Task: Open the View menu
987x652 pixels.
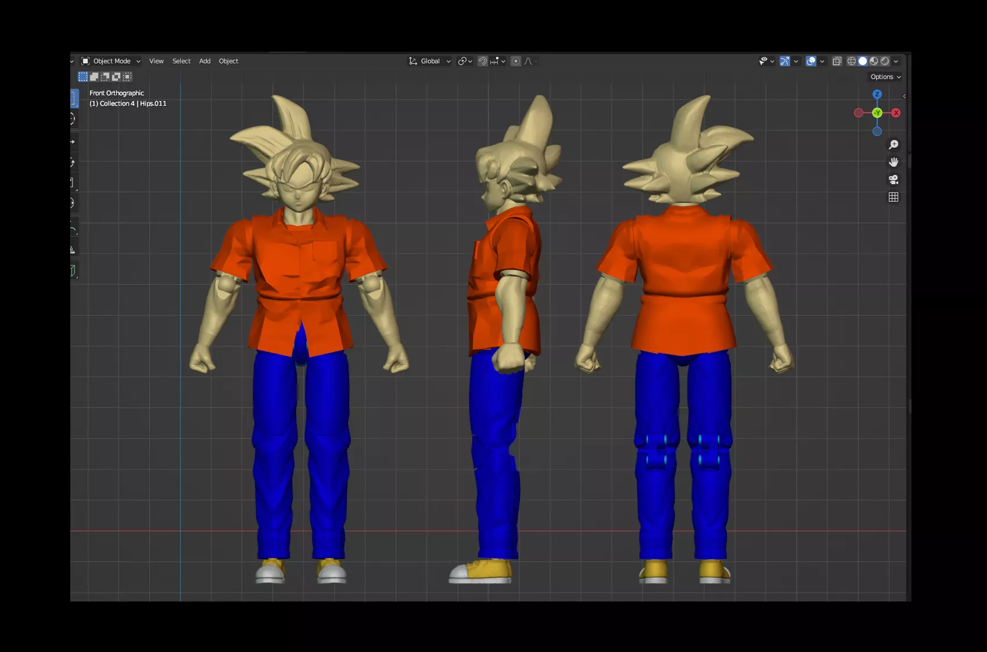Action: pyautogui.click(x=156, y=61)
